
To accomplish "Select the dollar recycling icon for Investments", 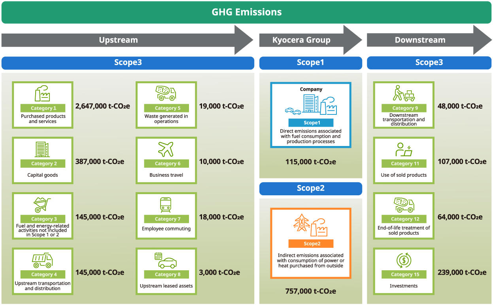I will (x=403, y=260).
